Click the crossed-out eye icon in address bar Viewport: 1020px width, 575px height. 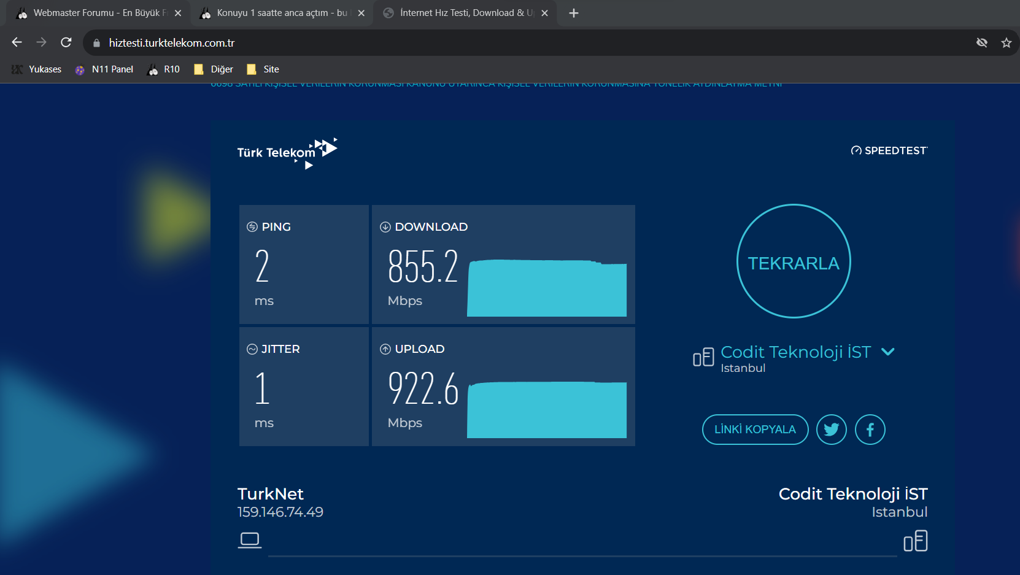pyautogui.click(x=982, y=42)
